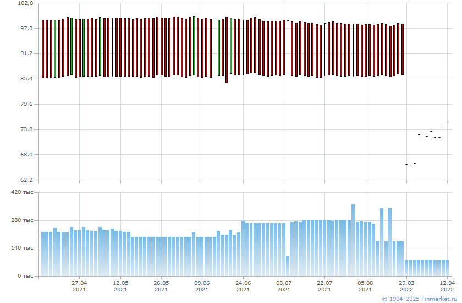
Task: Select the 12.05 2021 date label
Action: pyautogui.click(x=120, y=285)
